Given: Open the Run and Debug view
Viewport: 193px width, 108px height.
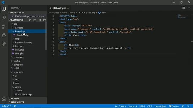Looking at the screenshot, I should pos(4,35).
